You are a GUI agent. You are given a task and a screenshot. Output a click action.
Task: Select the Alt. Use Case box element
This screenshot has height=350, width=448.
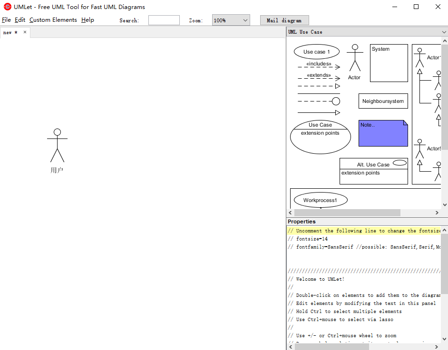click(374, 171)
